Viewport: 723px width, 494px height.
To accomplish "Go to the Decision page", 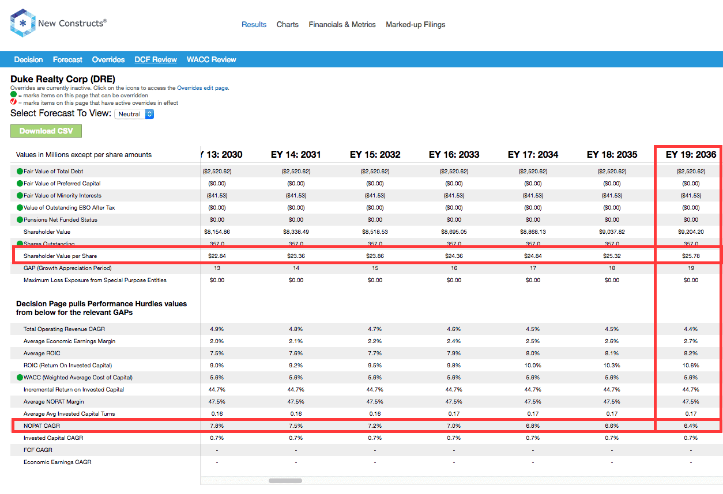I will [28, 59].
